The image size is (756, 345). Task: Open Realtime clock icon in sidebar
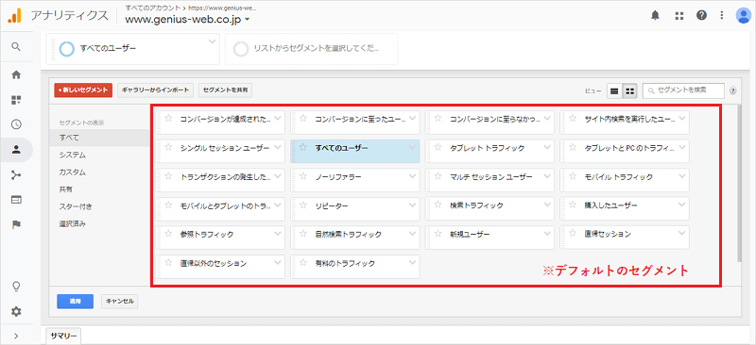tap(16, 124)
